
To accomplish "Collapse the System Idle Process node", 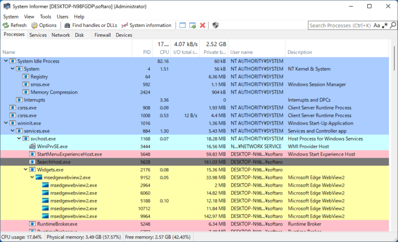I will coord(6,61).
